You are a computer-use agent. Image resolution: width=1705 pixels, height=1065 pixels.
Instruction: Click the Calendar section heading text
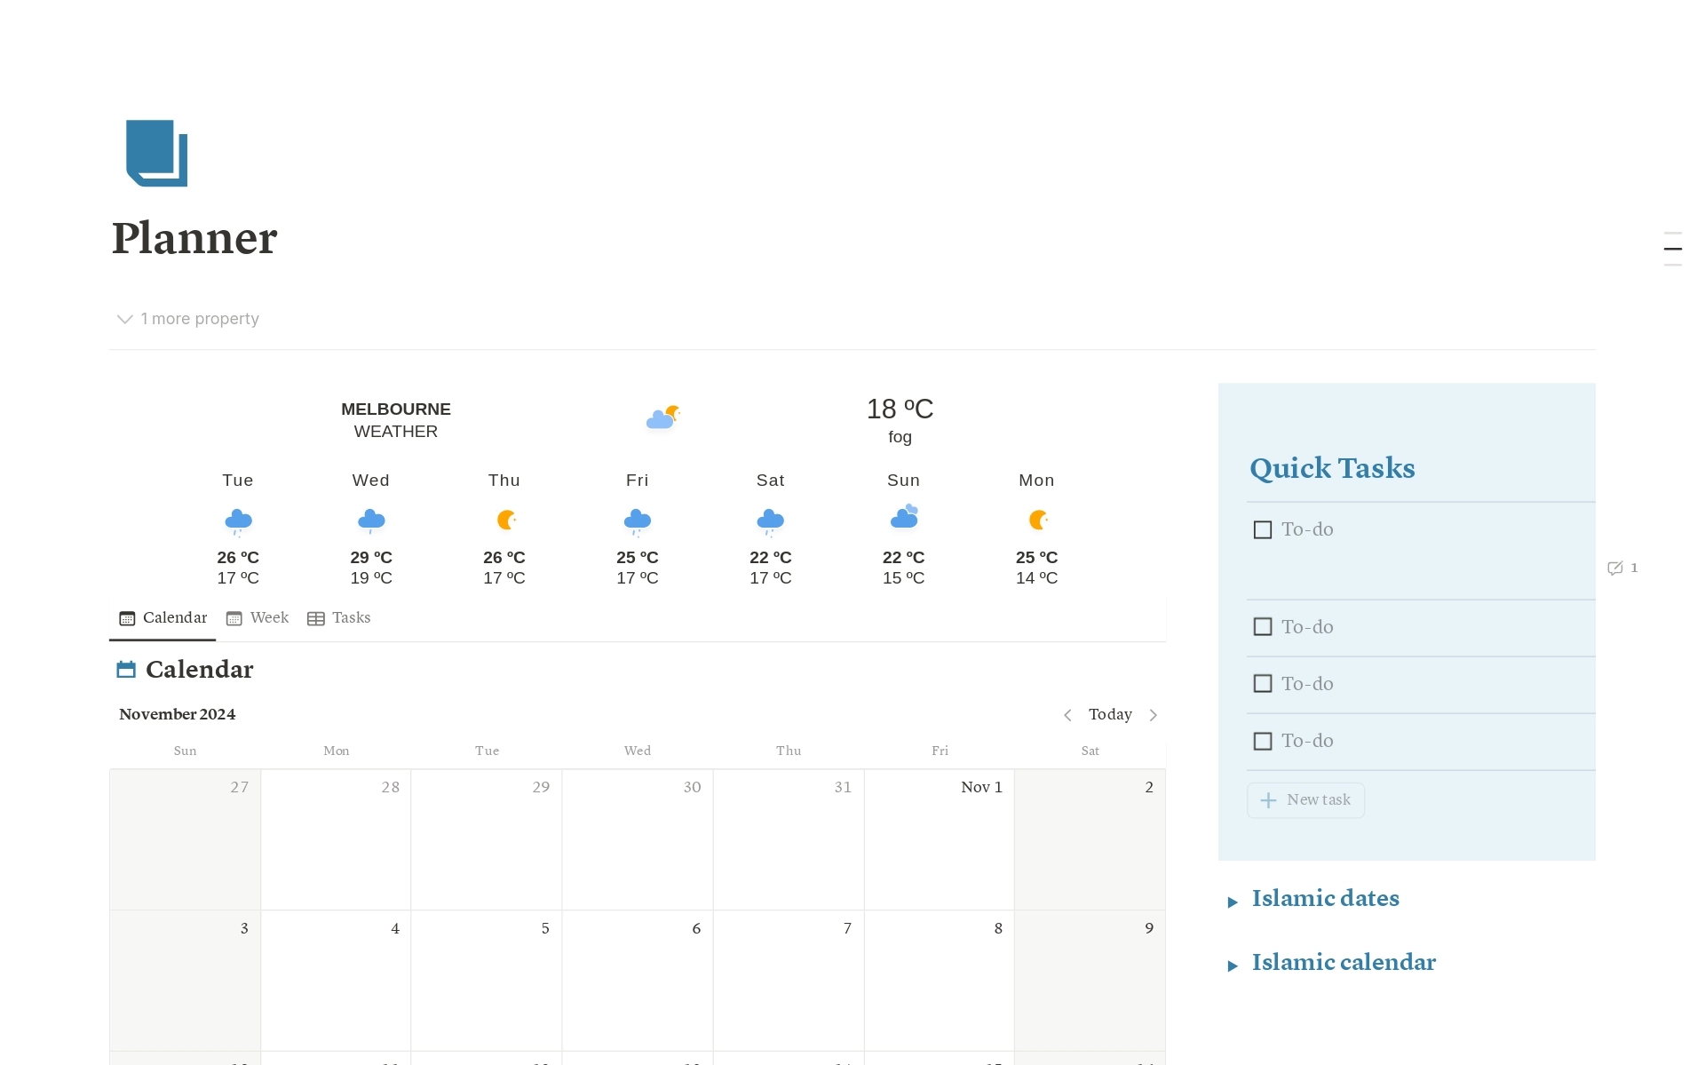pos(200,670)
